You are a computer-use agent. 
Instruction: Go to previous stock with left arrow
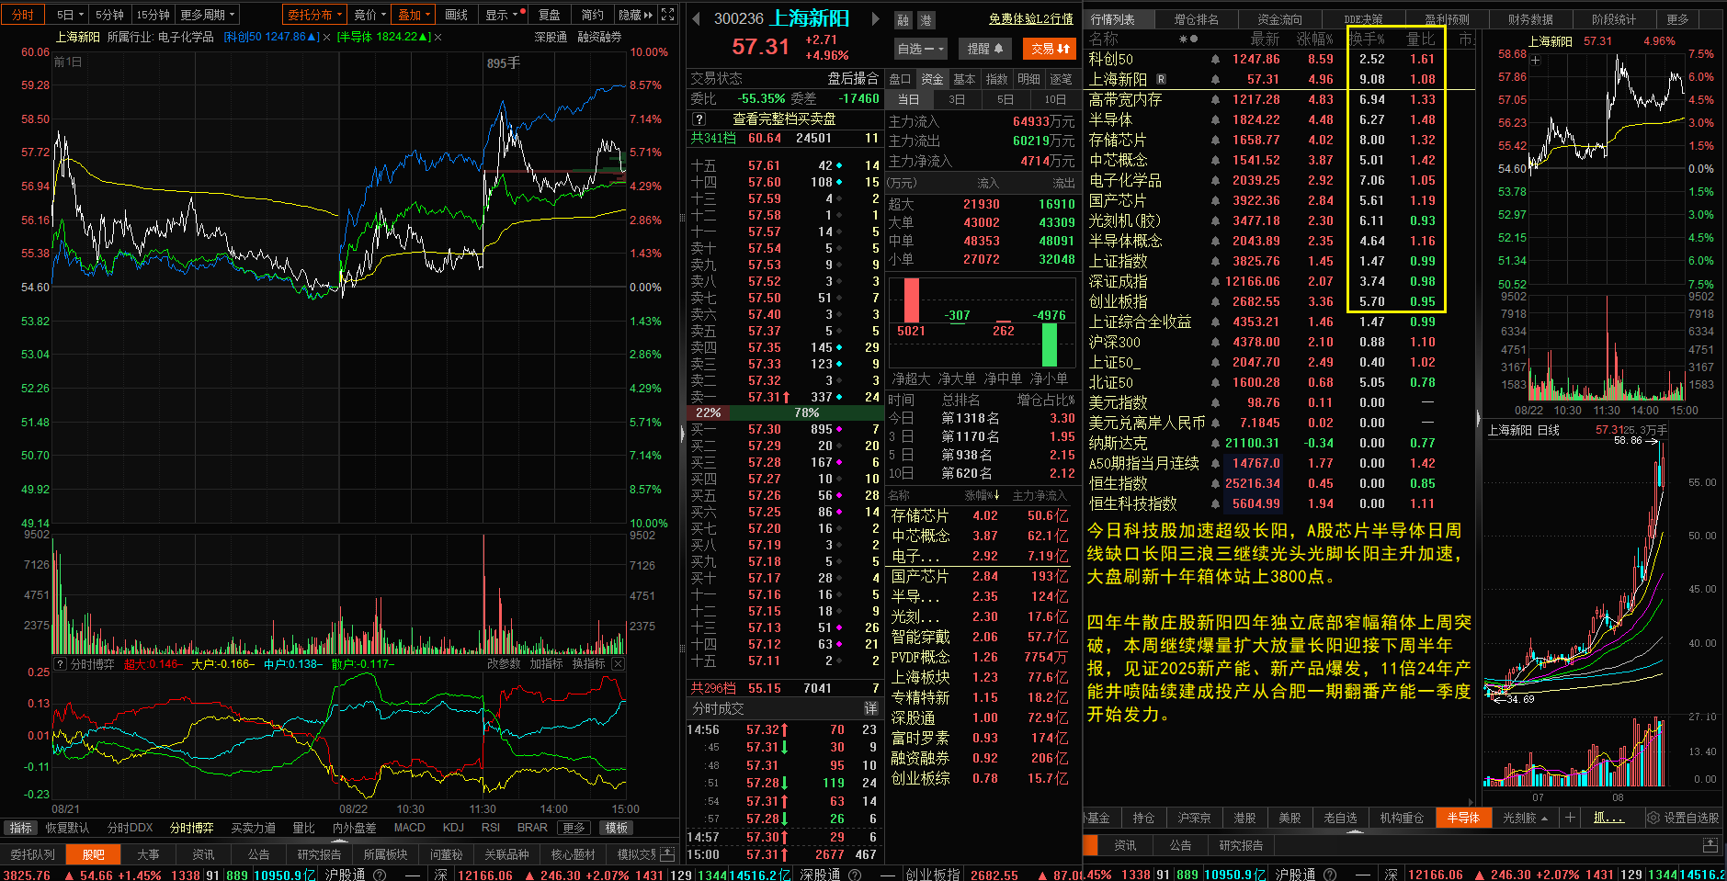[x=696, y=19]
